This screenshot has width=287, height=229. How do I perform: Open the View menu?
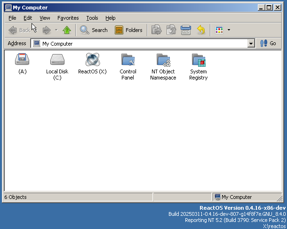tap(45, 18)
